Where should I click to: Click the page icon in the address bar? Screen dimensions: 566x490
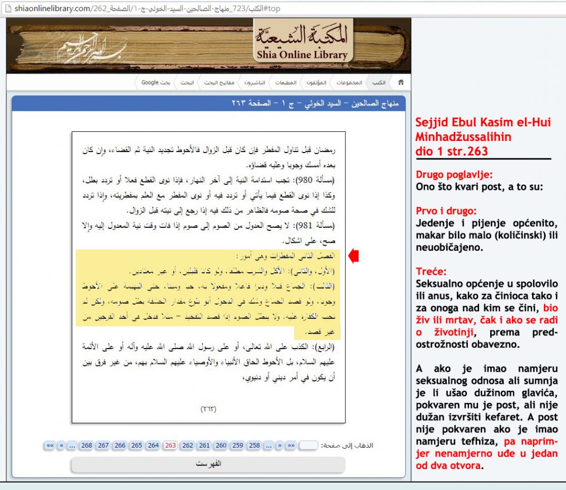point(8,8)
